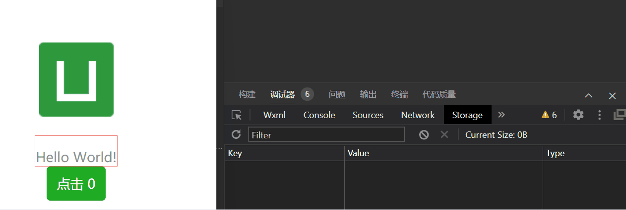The image size is (626, 210).
Task: Open the Console tab
Action: [x=319, y=115]
